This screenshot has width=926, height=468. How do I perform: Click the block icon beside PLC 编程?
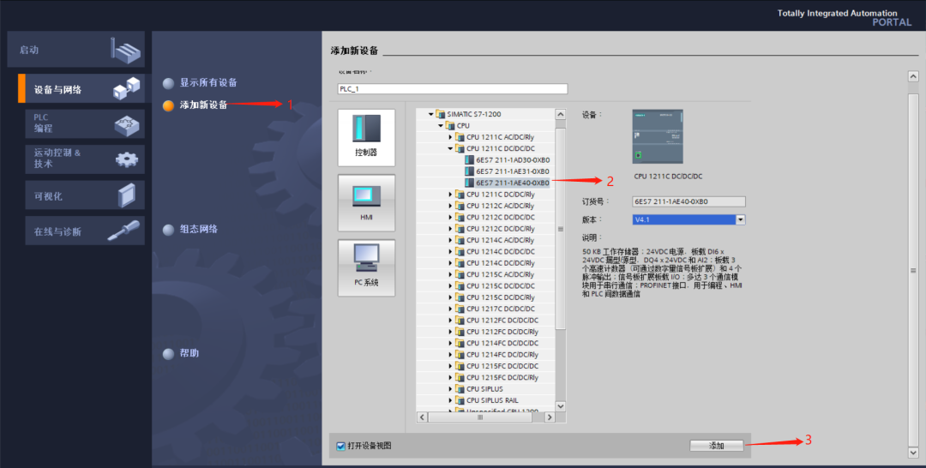click(x=126, y=124)
